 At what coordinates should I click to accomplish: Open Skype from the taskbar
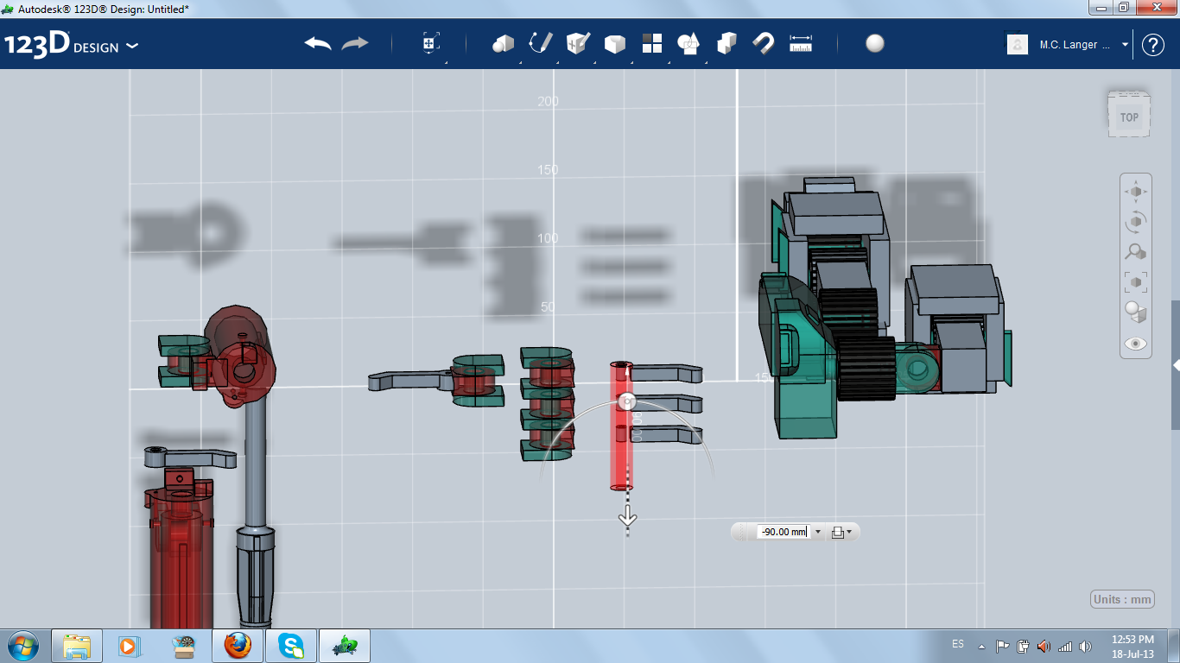(x=291, y=646)
